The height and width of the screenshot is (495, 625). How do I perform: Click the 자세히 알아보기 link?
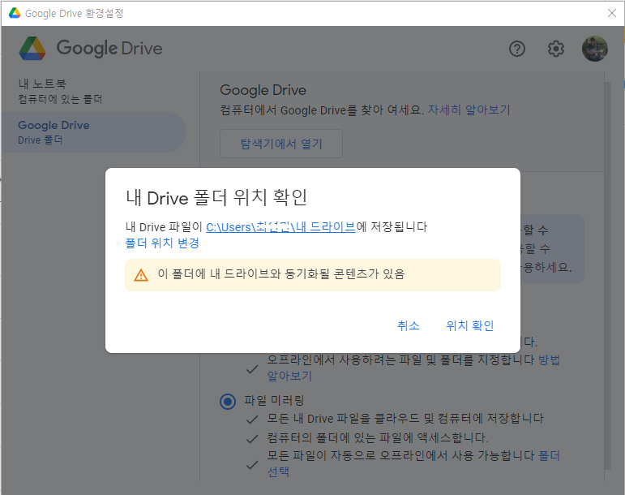469,110
